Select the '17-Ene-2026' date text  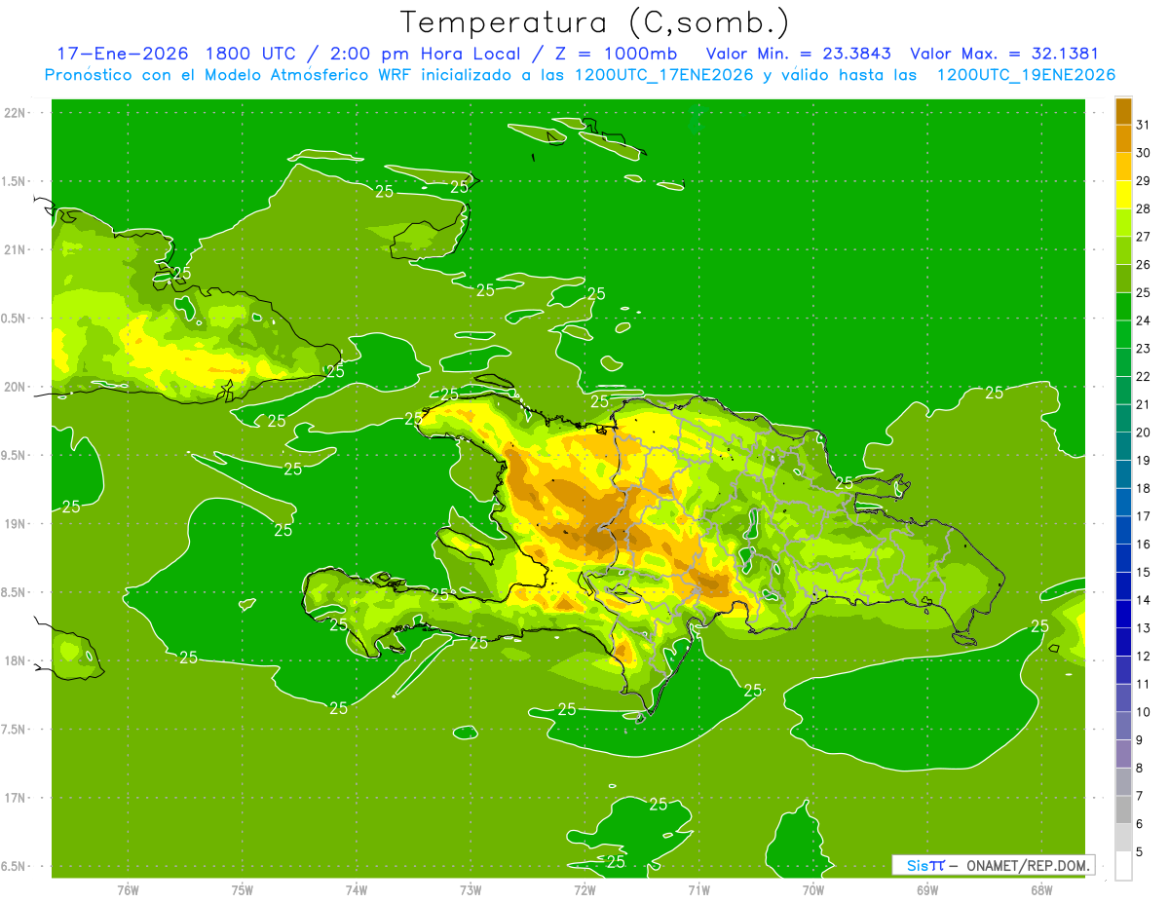coord(122,54)
